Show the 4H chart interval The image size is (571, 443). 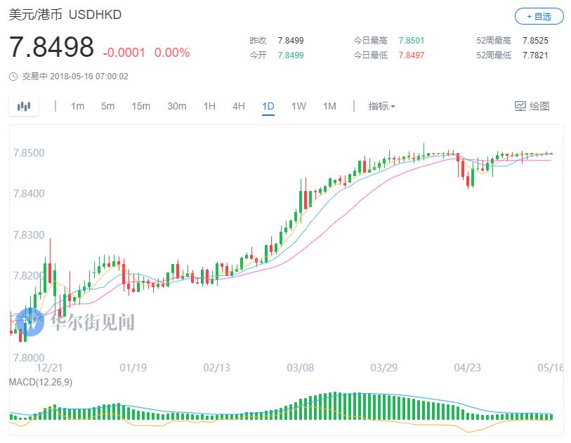[239, 107]
